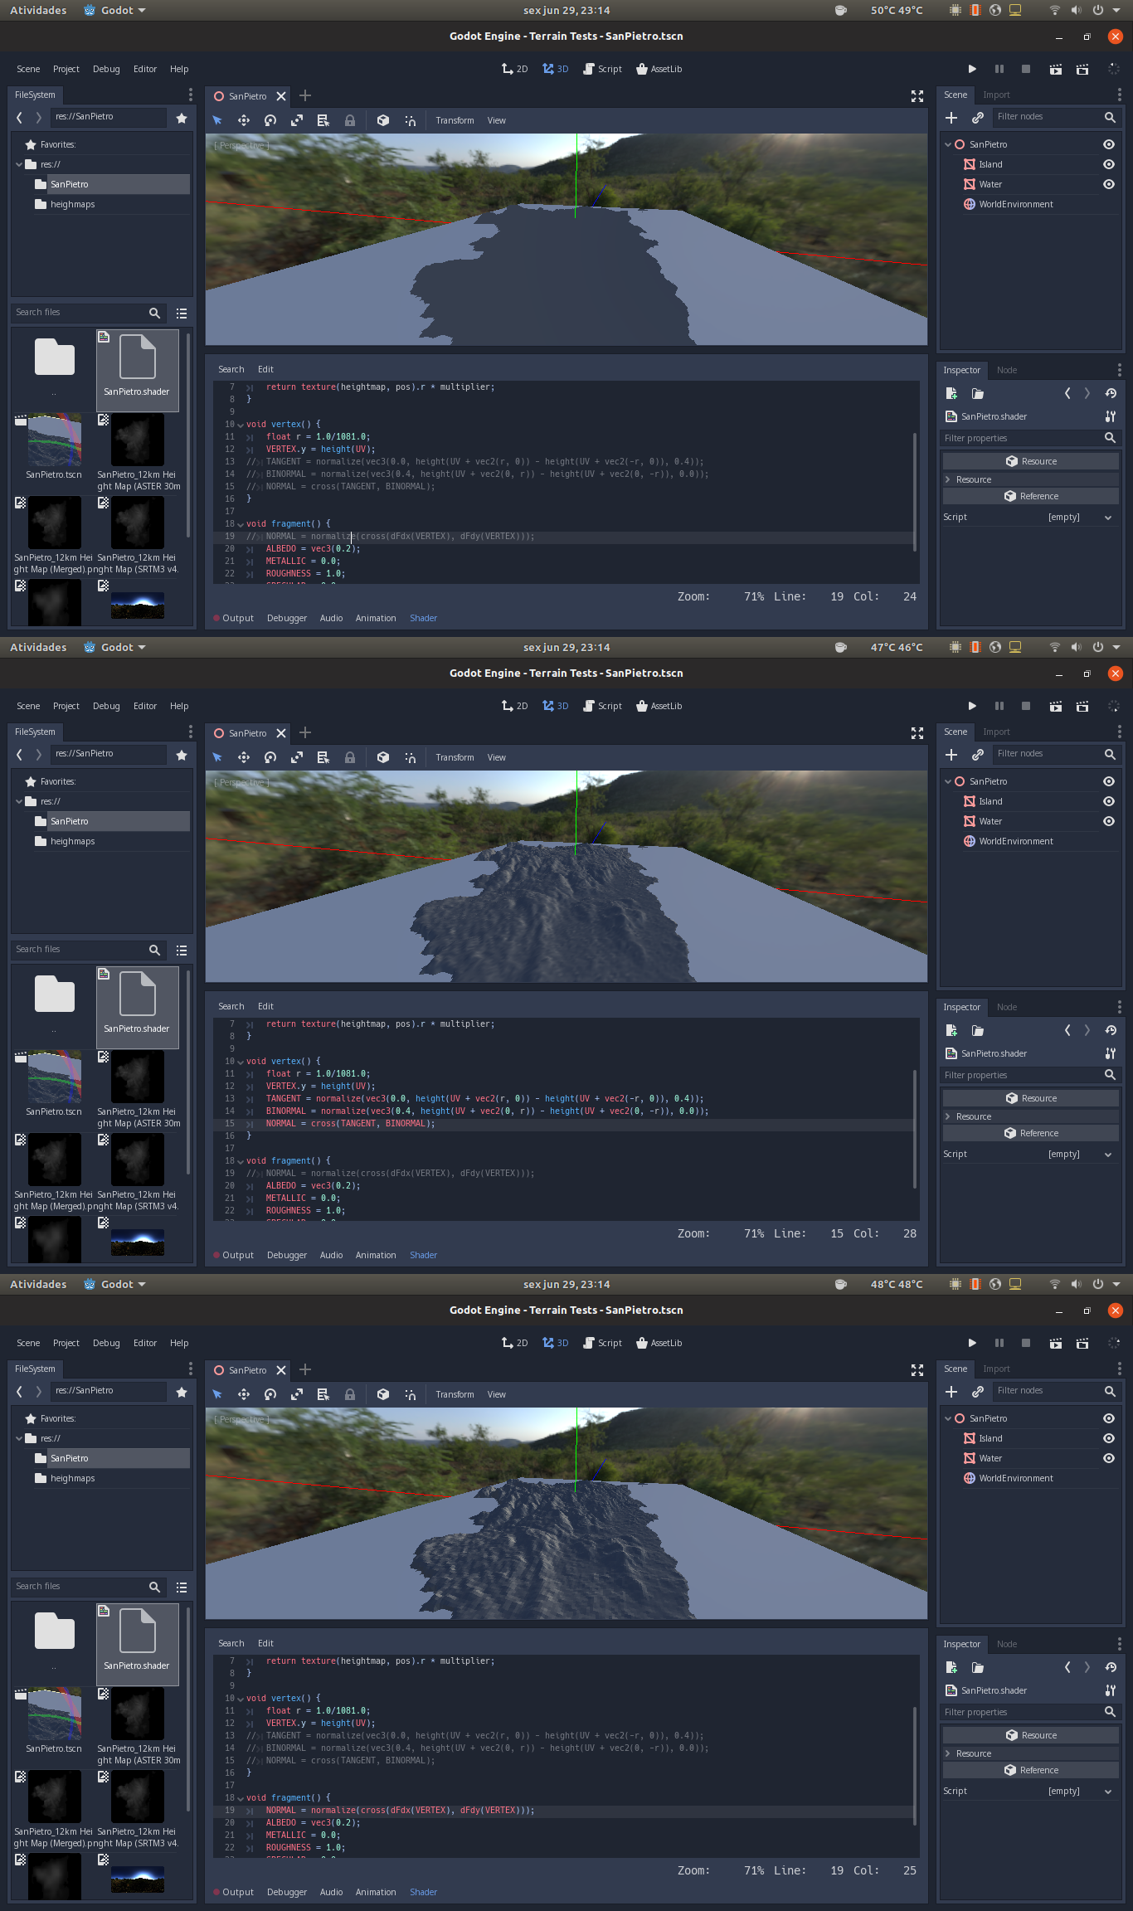Collapse the res:// folder in top FileSystem tree
1133x1911 pixels.
[19, 164]
